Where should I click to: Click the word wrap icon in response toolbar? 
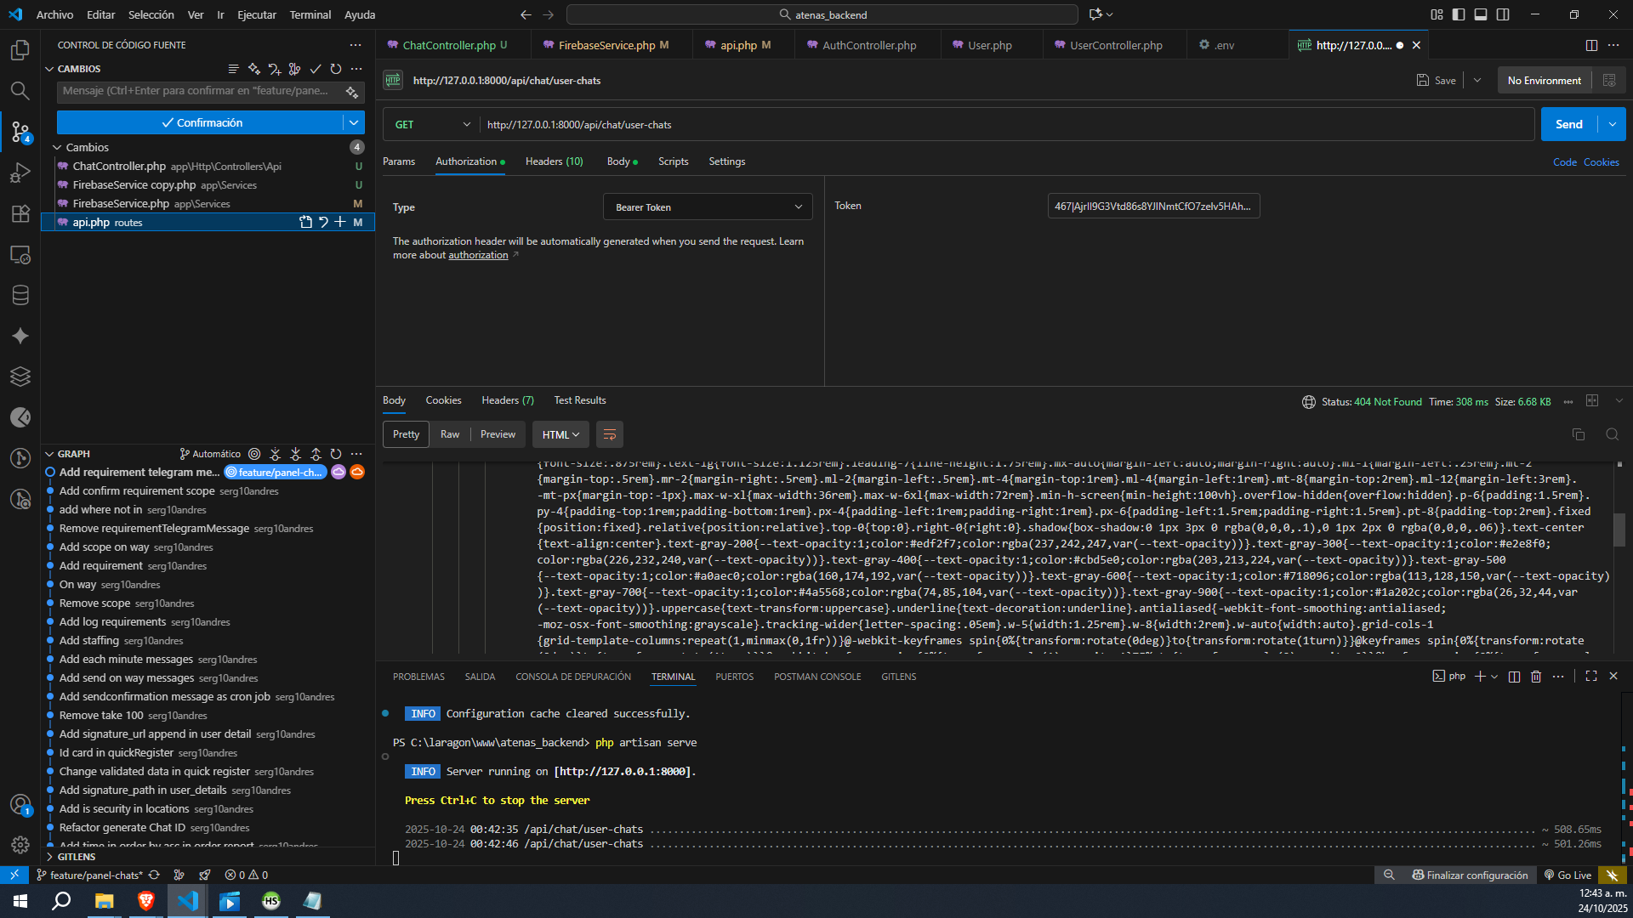click(609, 434)
